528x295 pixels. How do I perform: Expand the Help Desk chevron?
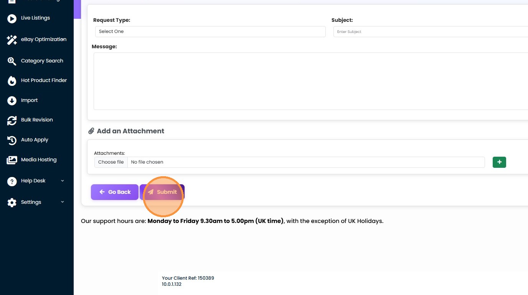63,181
